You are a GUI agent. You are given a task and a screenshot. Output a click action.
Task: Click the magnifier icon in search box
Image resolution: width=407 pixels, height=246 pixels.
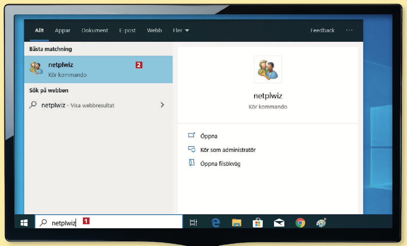(43, 222)
